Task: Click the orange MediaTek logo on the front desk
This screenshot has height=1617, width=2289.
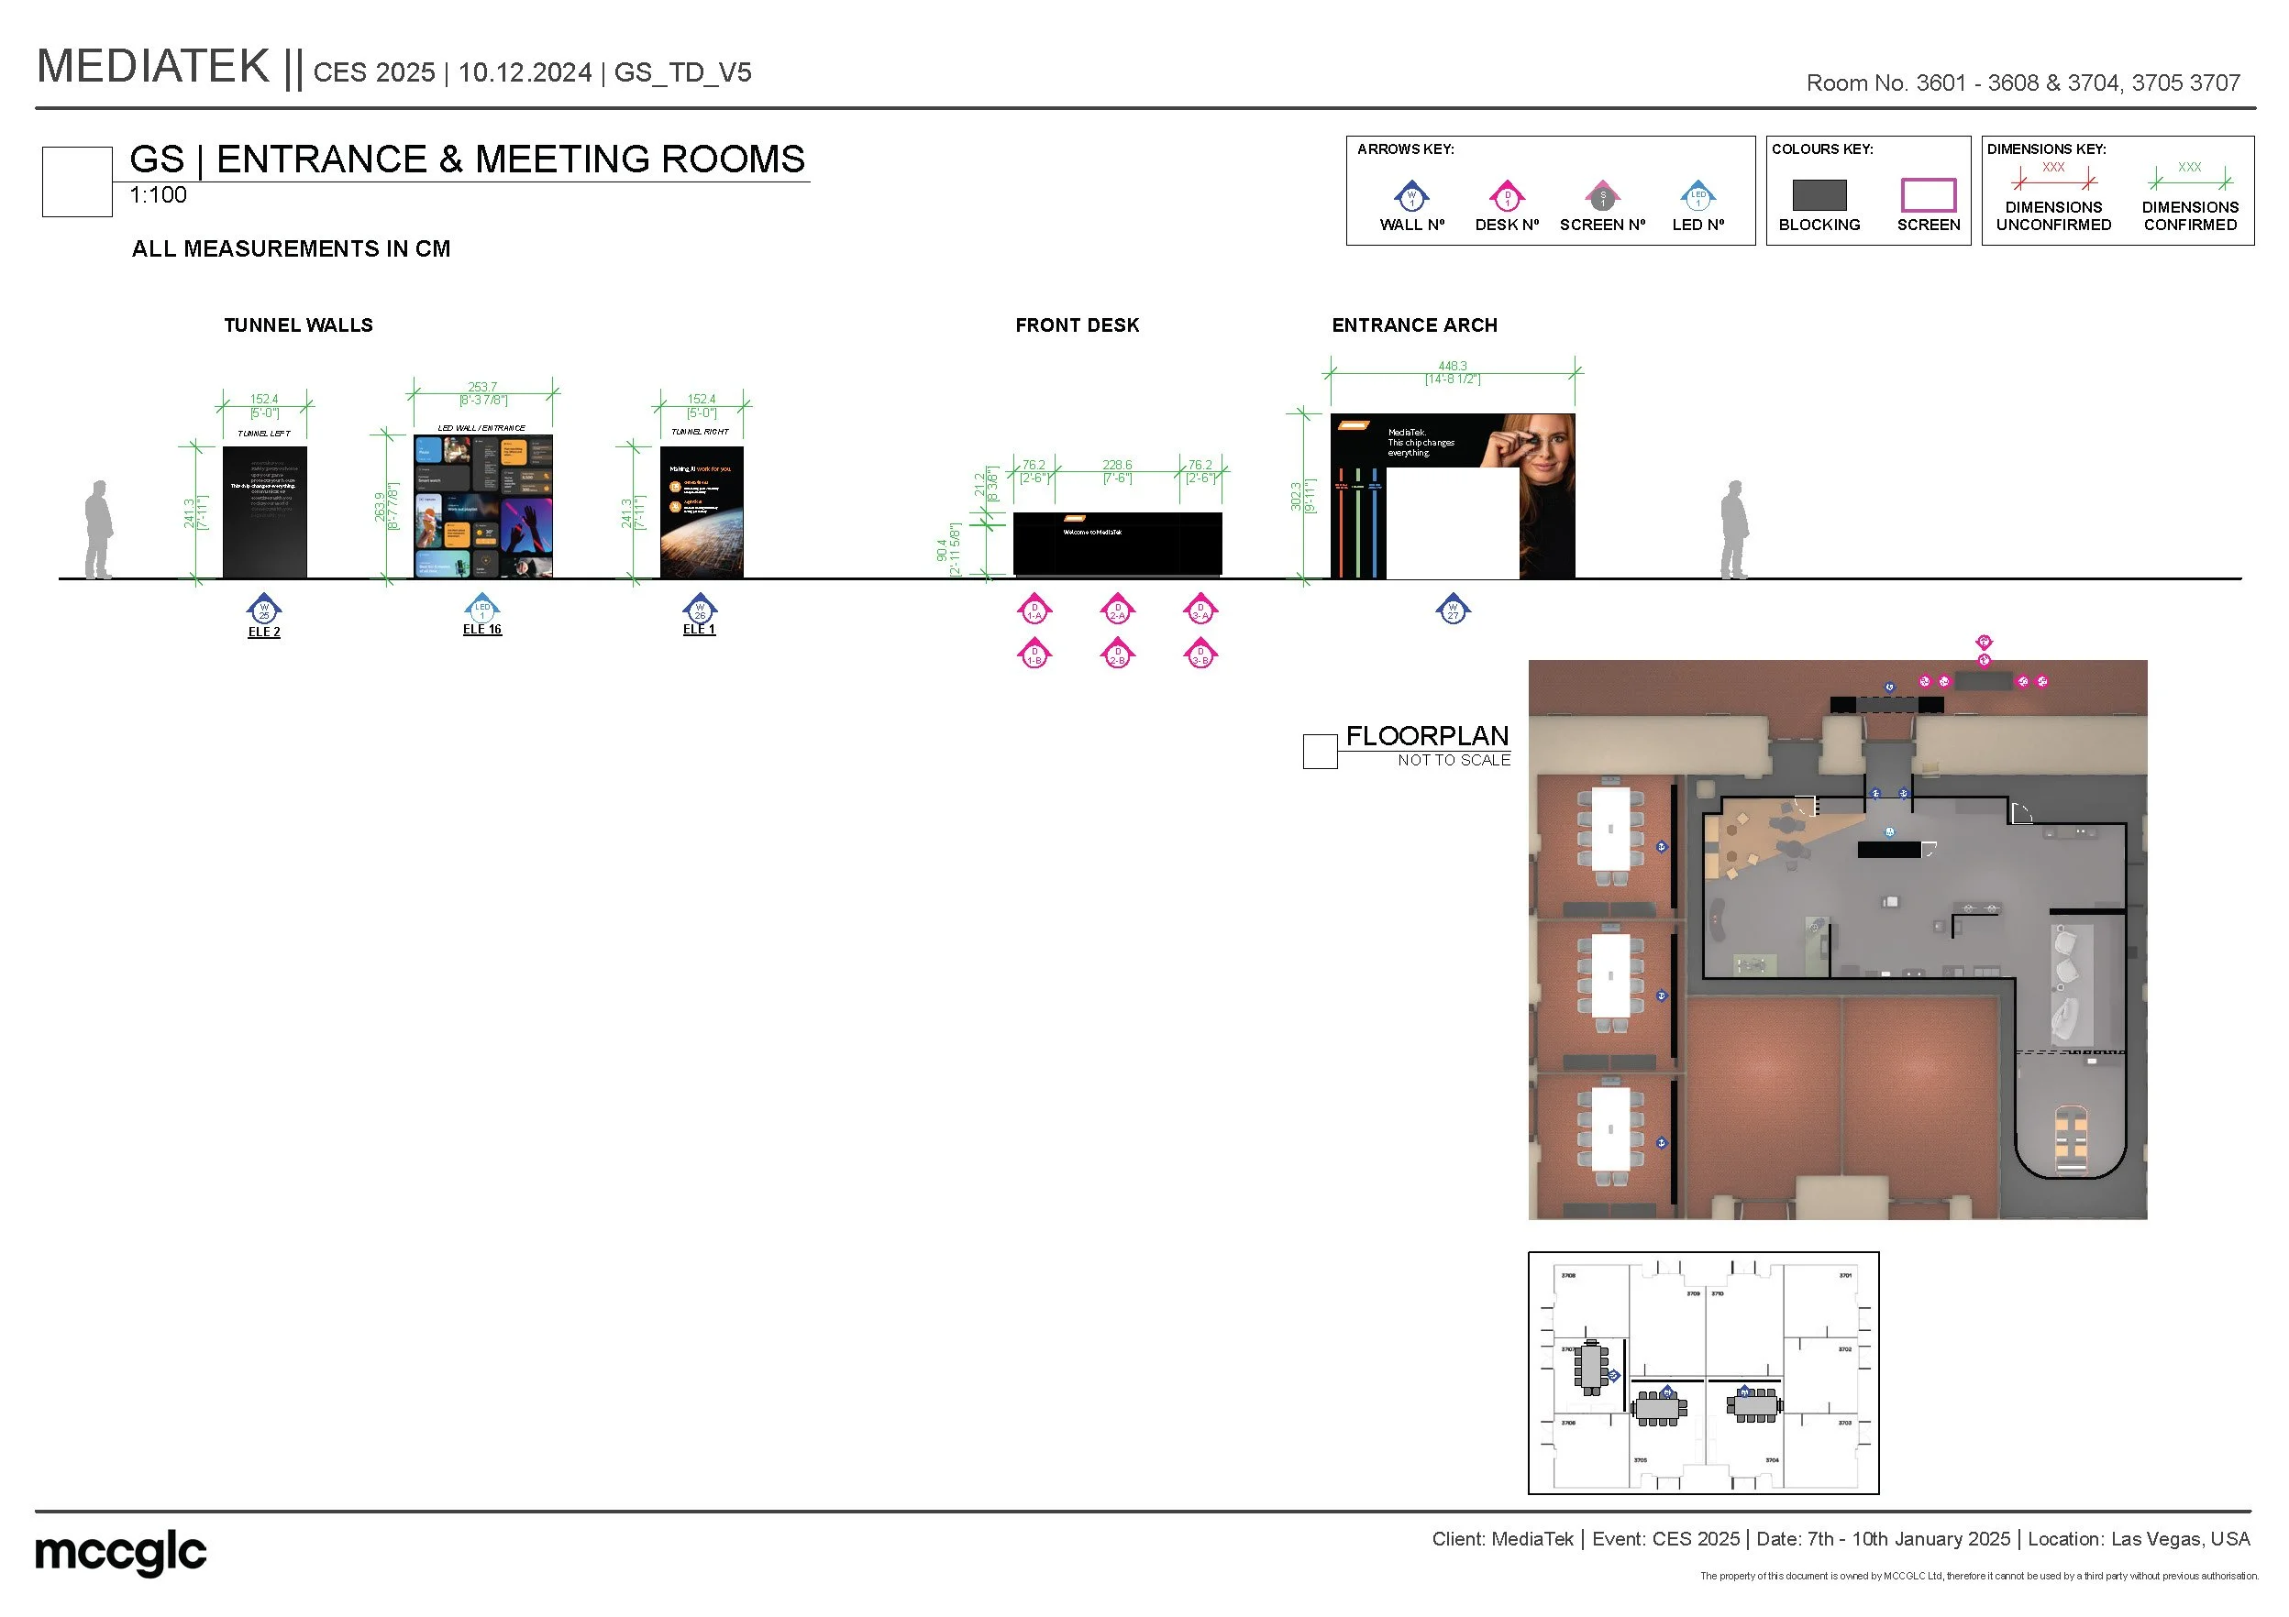Action: point(1074,518)
